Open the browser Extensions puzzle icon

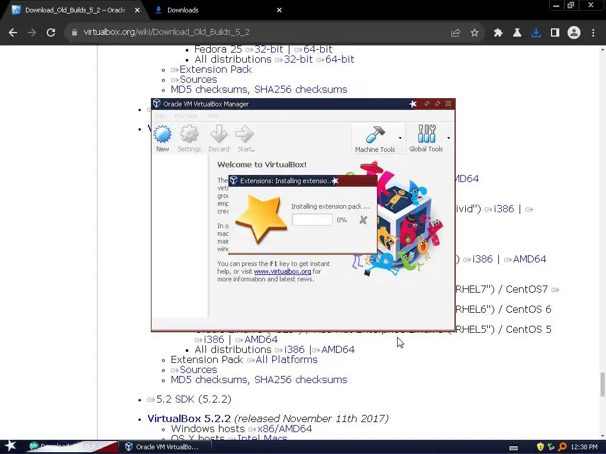pyautogui.click(x=498, y=33)
